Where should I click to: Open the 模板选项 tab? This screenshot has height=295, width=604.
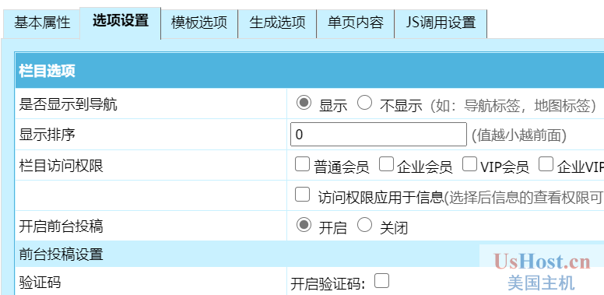199,23
